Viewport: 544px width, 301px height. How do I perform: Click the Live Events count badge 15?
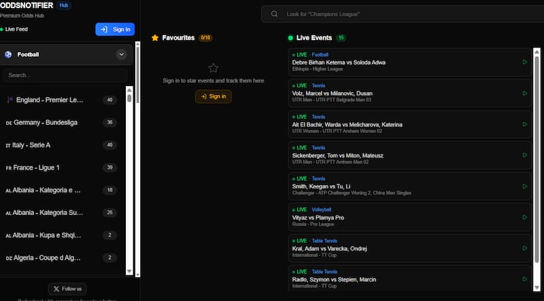[x=341, y=38]
